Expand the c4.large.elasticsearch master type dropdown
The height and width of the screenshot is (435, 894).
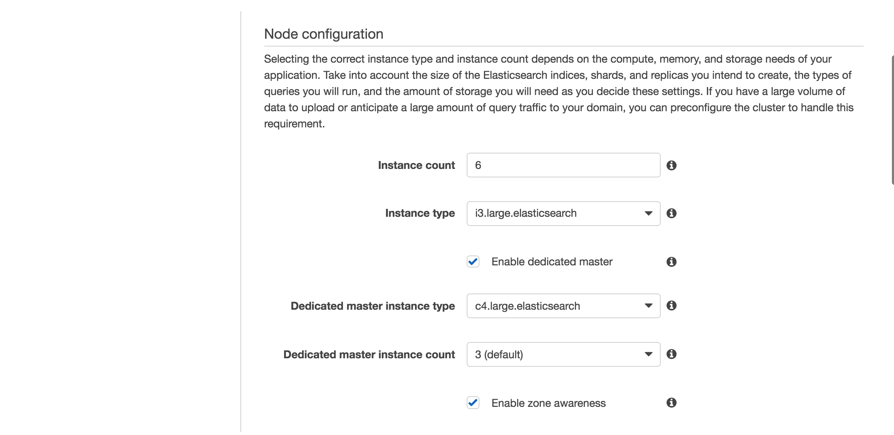(563, 306)
